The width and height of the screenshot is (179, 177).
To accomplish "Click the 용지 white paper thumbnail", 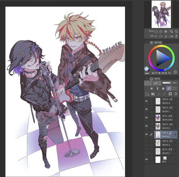I will pos(158,160).
